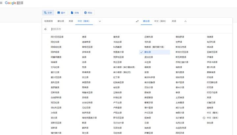Pick 越南语 from the language list

pyautogui.click(x=210, y=108)
